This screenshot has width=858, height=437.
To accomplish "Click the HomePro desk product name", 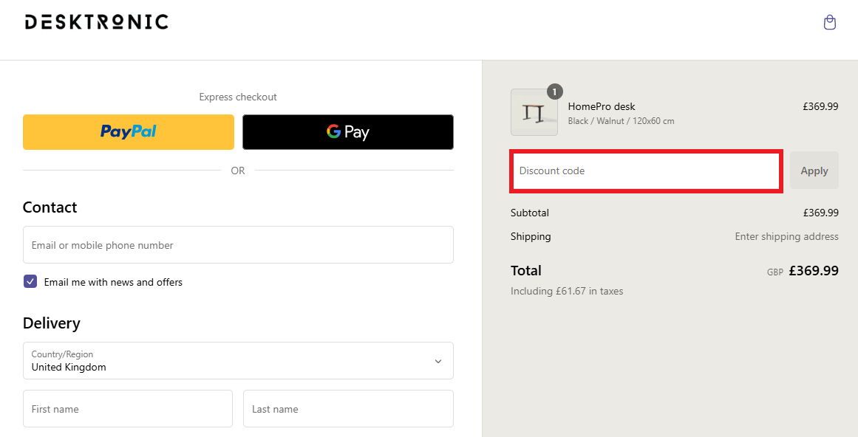I will tap(602, 106).
